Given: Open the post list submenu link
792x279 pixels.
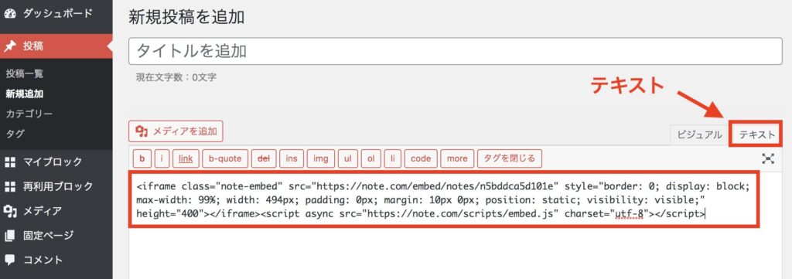Looking at the screenshot, I should pos(25,74).
